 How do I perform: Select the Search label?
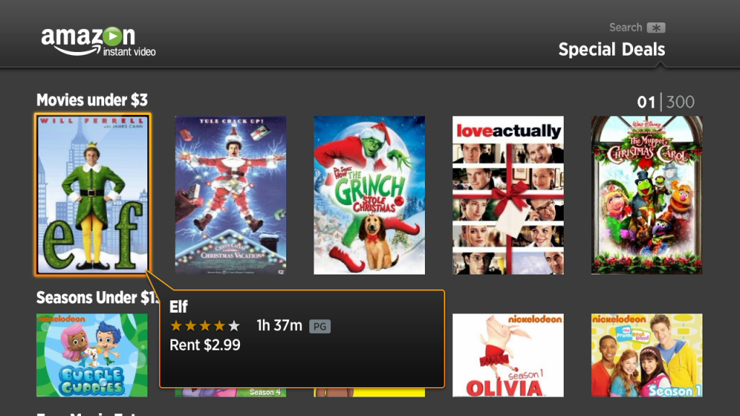[x=625, y=27]
